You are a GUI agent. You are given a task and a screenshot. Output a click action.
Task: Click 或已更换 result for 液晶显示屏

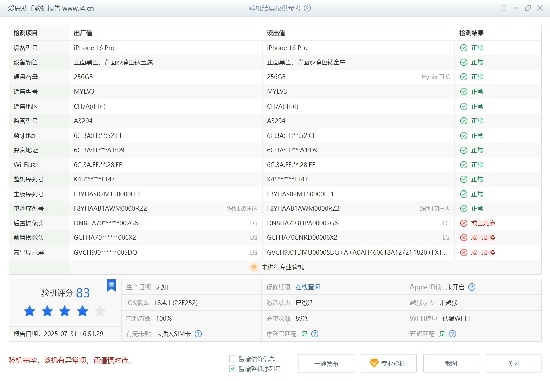click(483, 253)
